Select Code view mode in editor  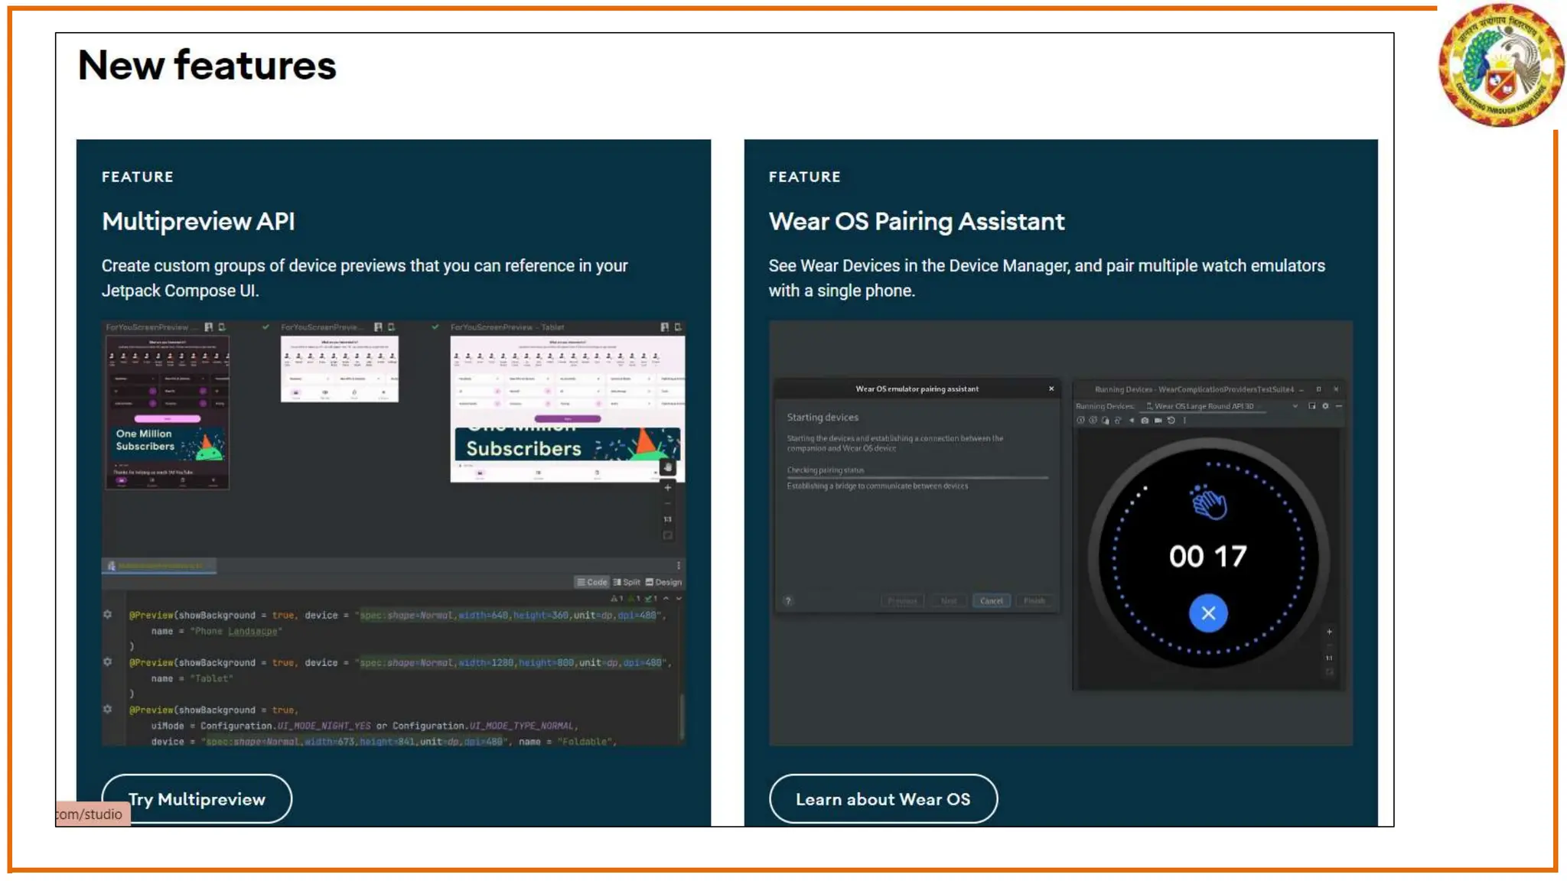(591, 582)
